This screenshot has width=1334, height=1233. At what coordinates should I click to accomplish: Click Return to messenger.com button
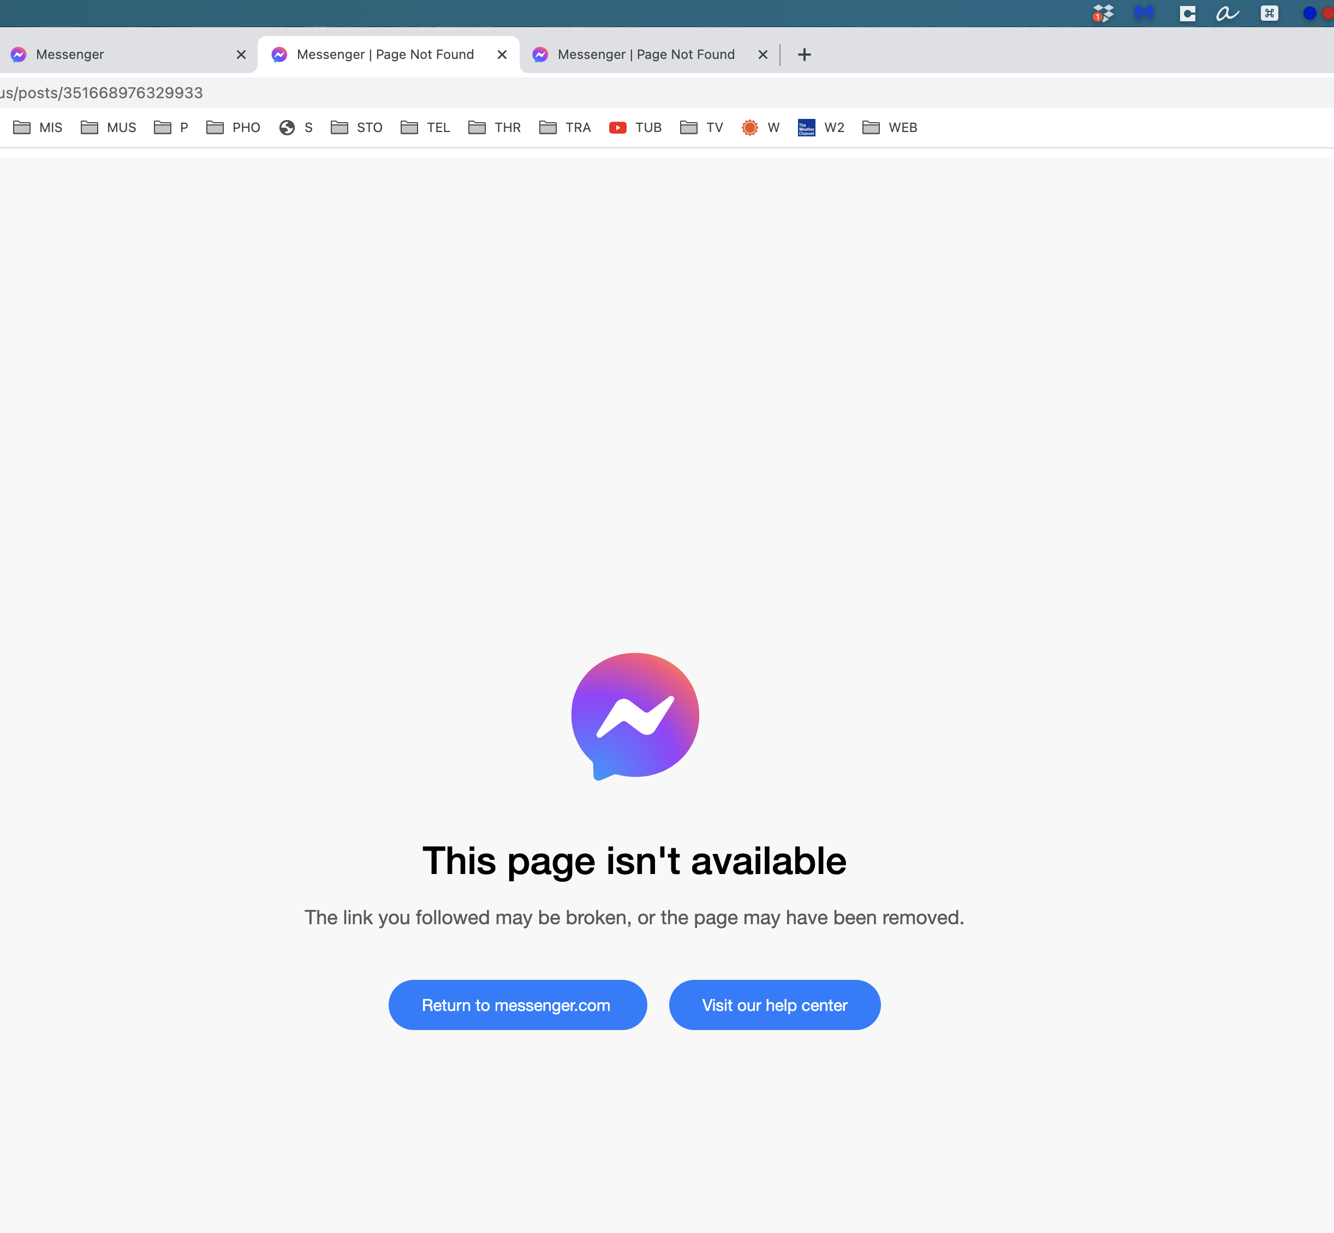point(517,1005)
